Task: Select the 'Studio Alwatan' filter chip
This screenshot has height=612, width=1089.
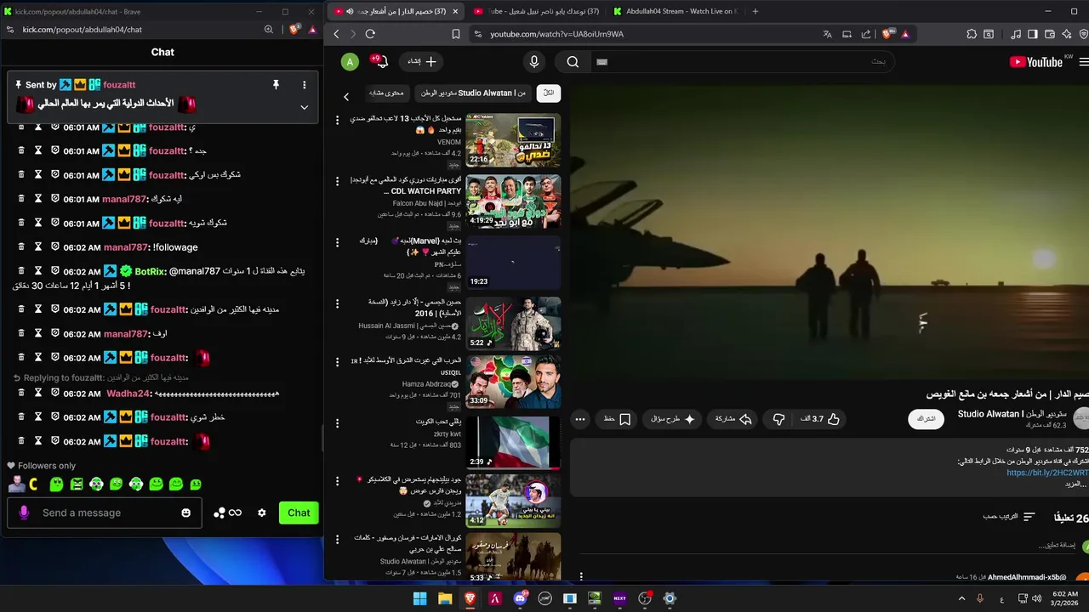Action: click(x=473, y=93)
